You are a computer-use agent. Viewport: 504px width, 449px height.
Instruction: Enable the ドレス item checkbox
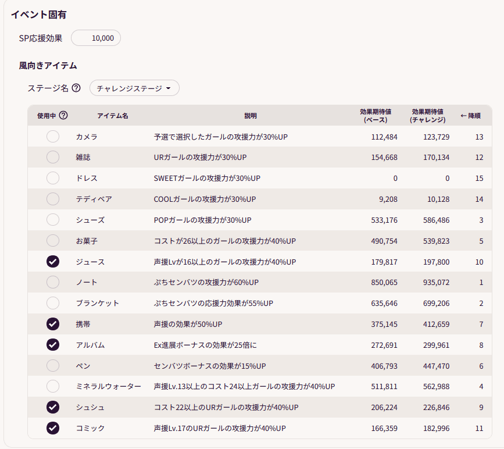[53, 179]
